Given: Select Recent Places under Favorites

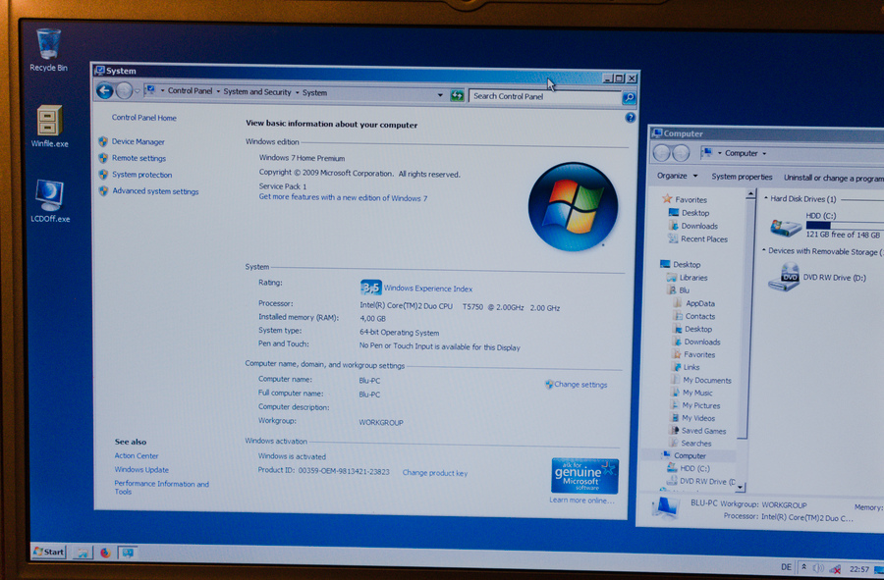Looking at the screenshot, I should tap(704, 238).
